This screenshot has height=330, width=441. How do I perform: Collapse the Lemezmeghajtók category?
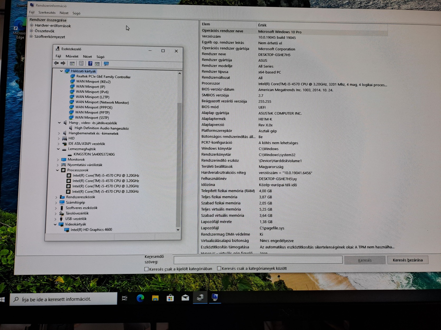(x=58, y=149)
